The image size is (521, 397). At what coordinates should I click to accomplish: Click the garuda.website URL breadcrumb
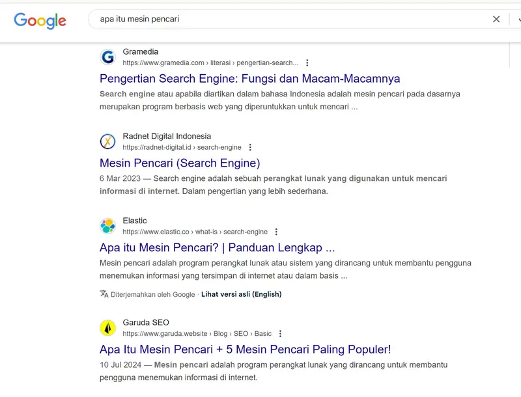pos(197,334)
